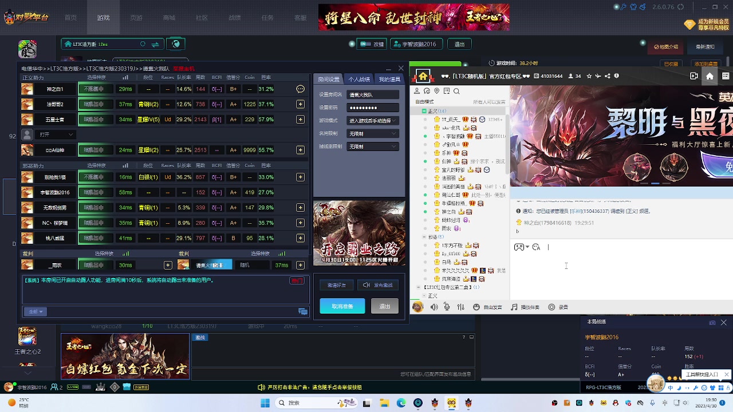Expand LT3C红包专区第二桌 channel
The width and height of the screenshot is (733, 412).
click(419, 287)
